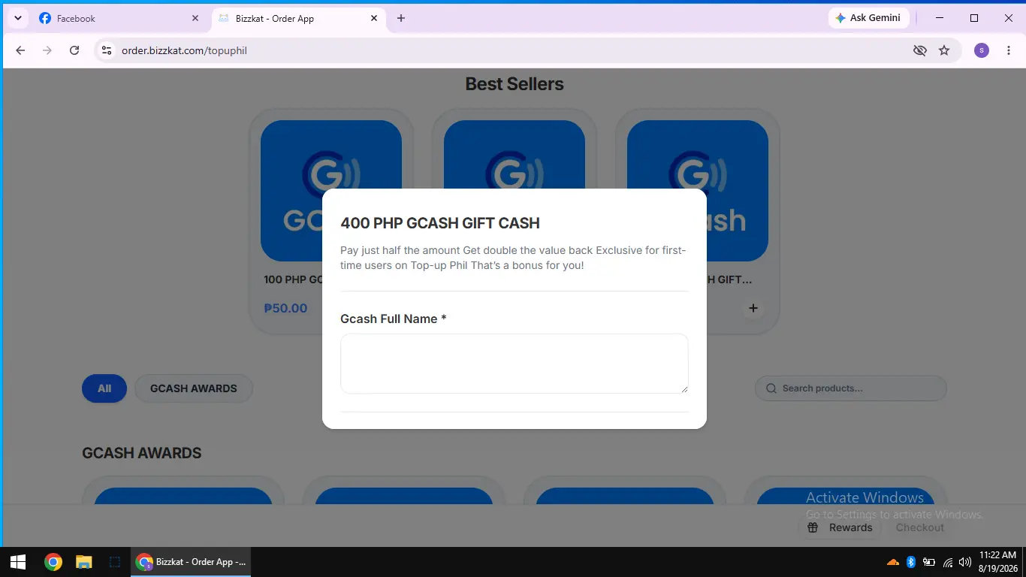
Task: Open the clock showing 11:22 AM
Action: tap(997, 562)
